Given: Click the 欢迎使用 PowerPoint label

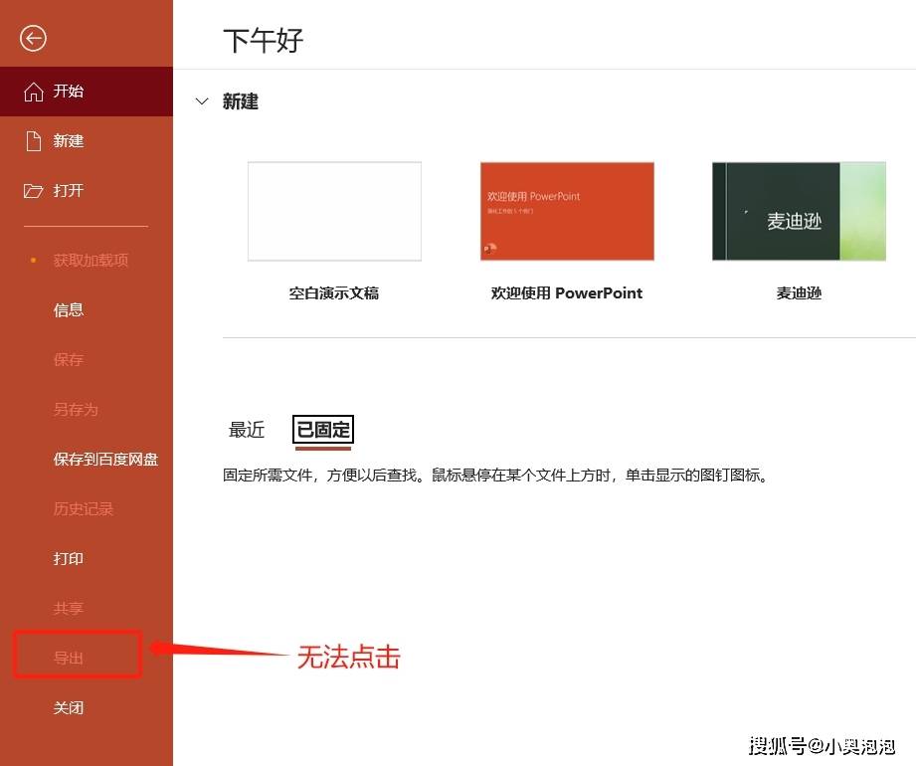Looking at the screenshot, I should 567,292.
